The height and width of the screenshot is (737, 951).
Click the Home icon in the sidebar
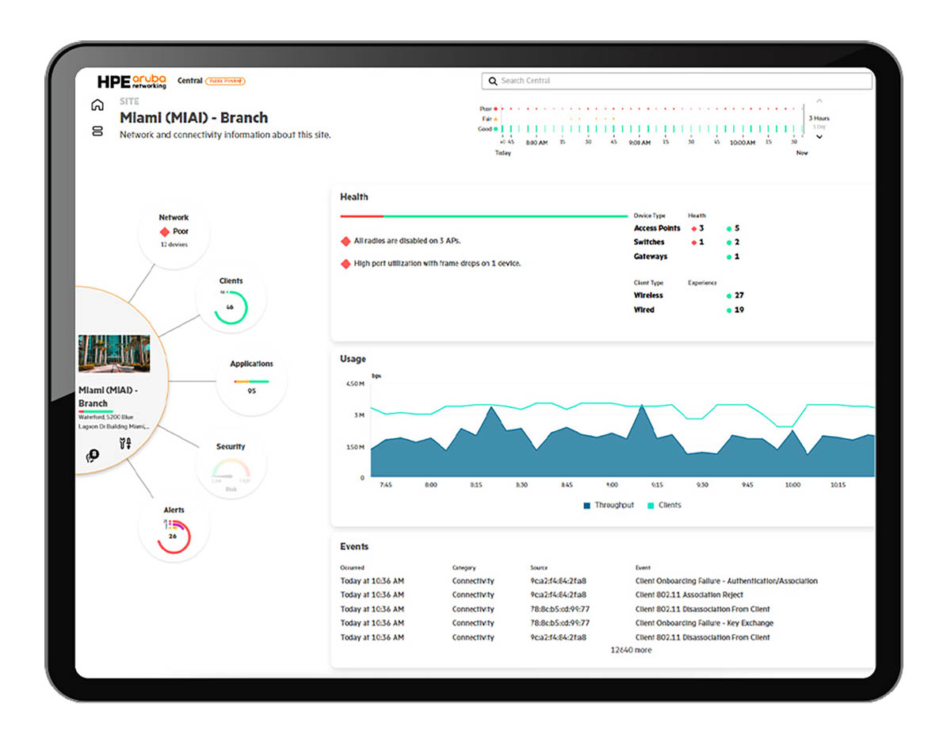point(97,105)
